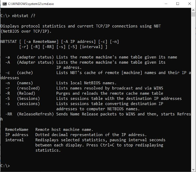Click the '[interval]' syntax parameter
The height and width of the screenshot is (172, 196).
[x=91, y=47]
